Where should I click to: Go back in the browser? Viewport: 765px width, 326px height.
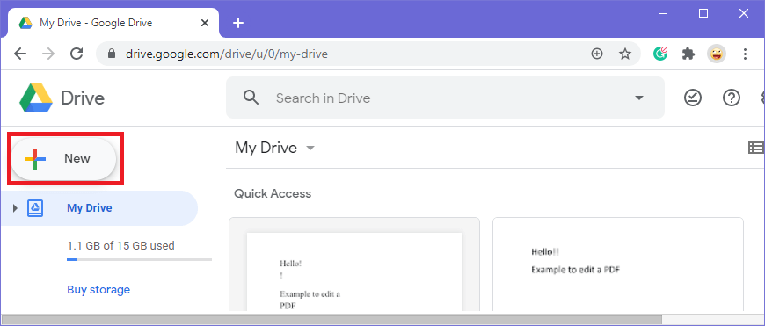click(x=20, y=54)
